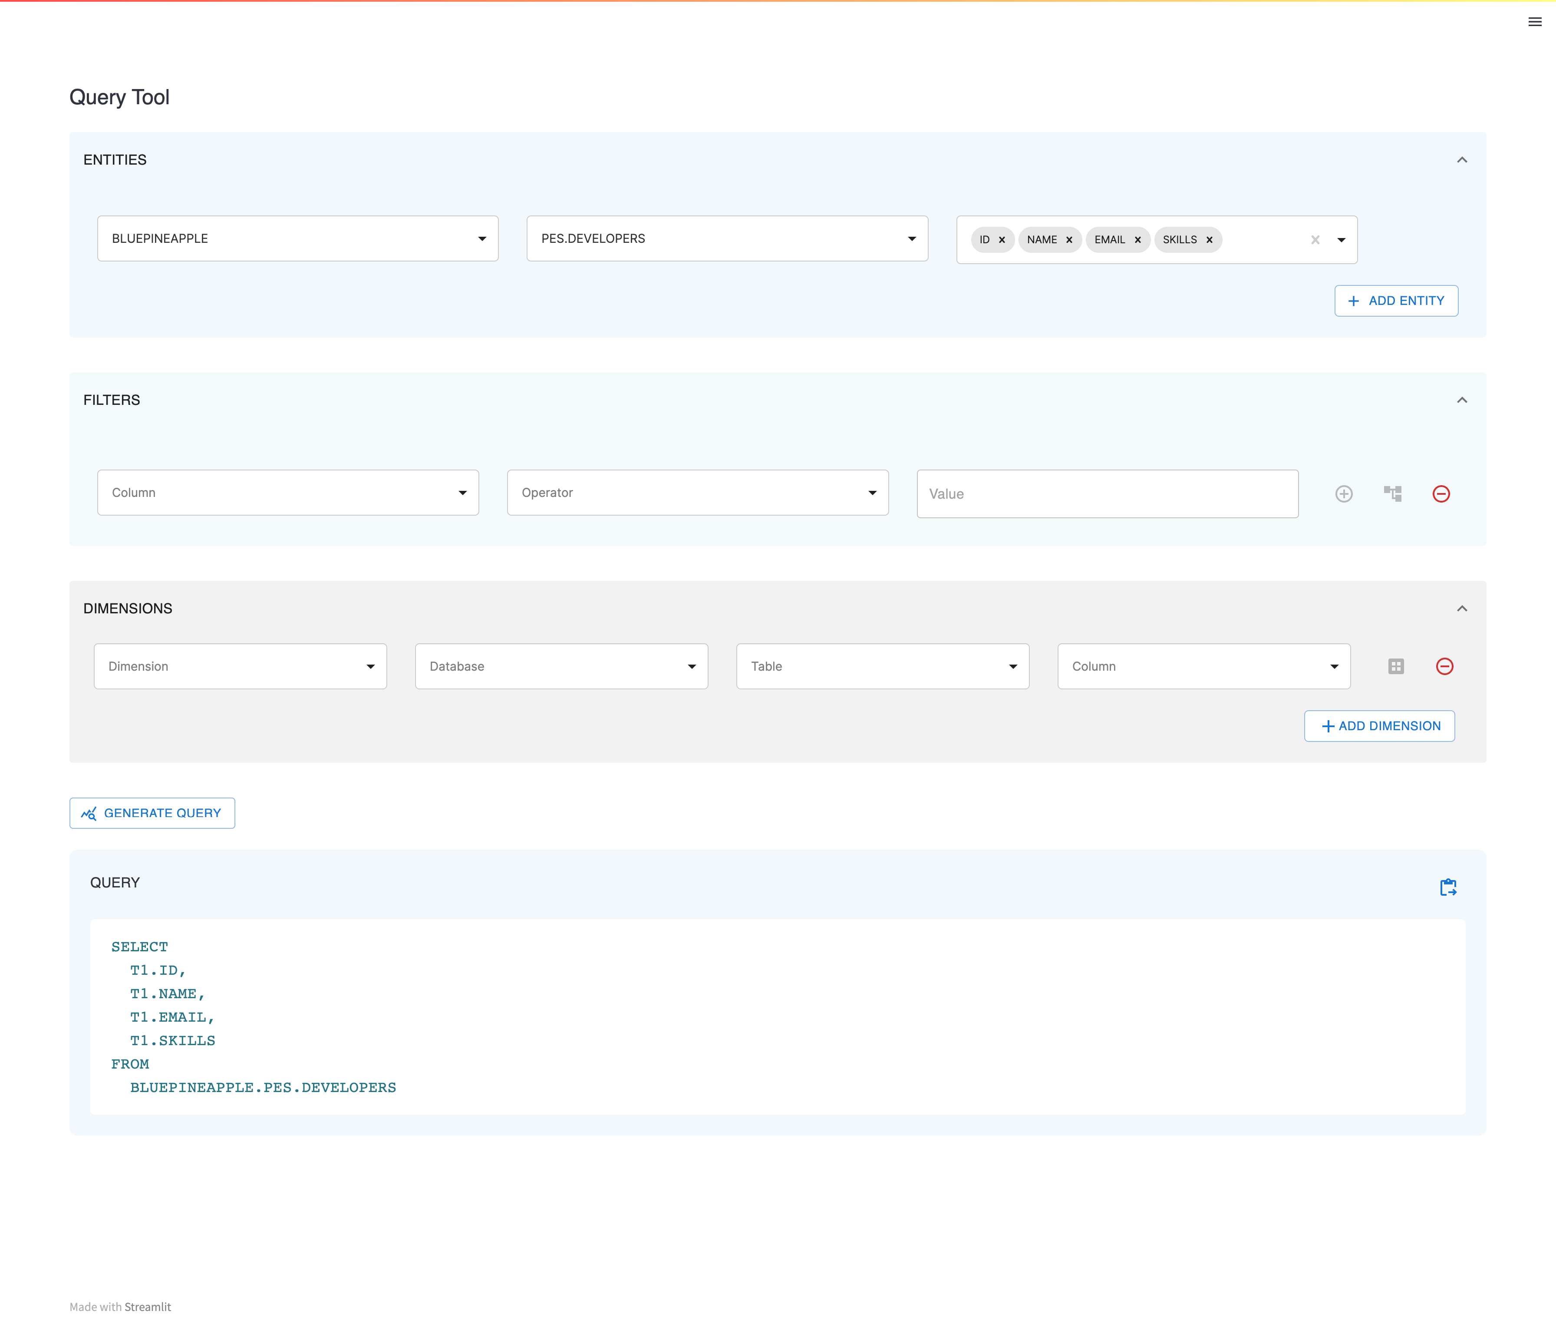Click the ADD DIMENSION button

coord(1379,726)
